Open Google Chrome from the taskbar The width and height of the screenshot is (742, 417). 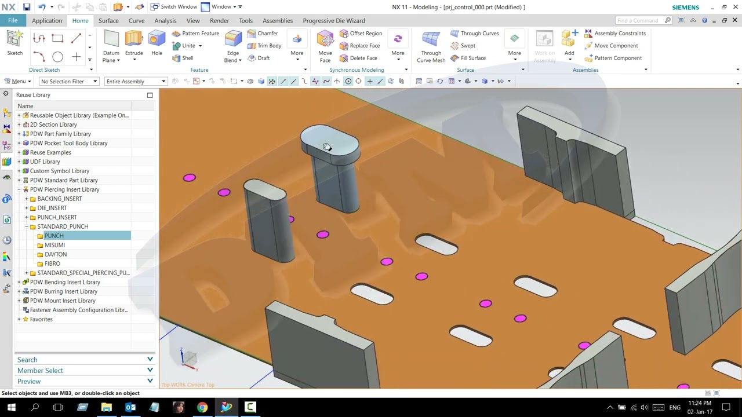pos(202,407)
